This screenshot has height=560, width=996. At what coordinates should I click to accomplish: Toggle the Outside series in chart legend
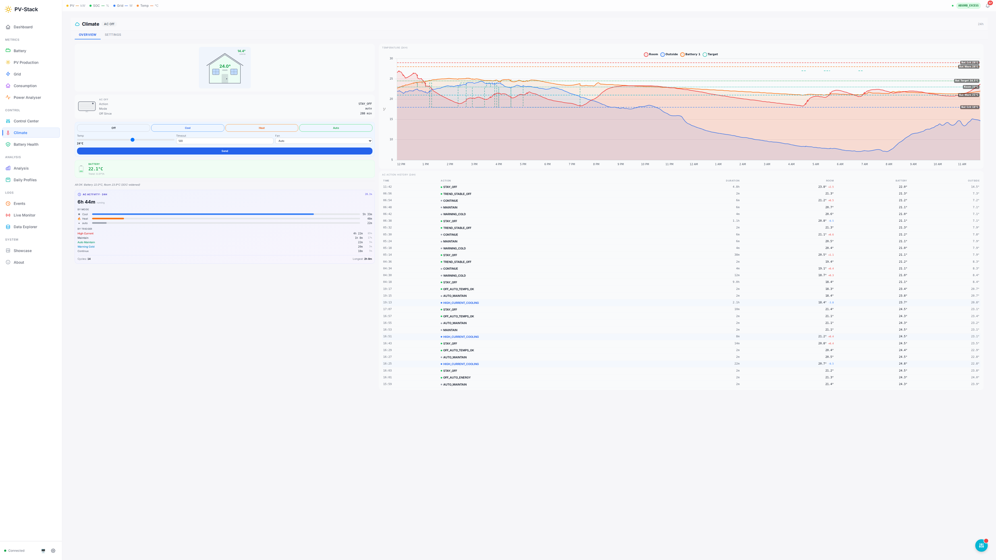[669, 54]
